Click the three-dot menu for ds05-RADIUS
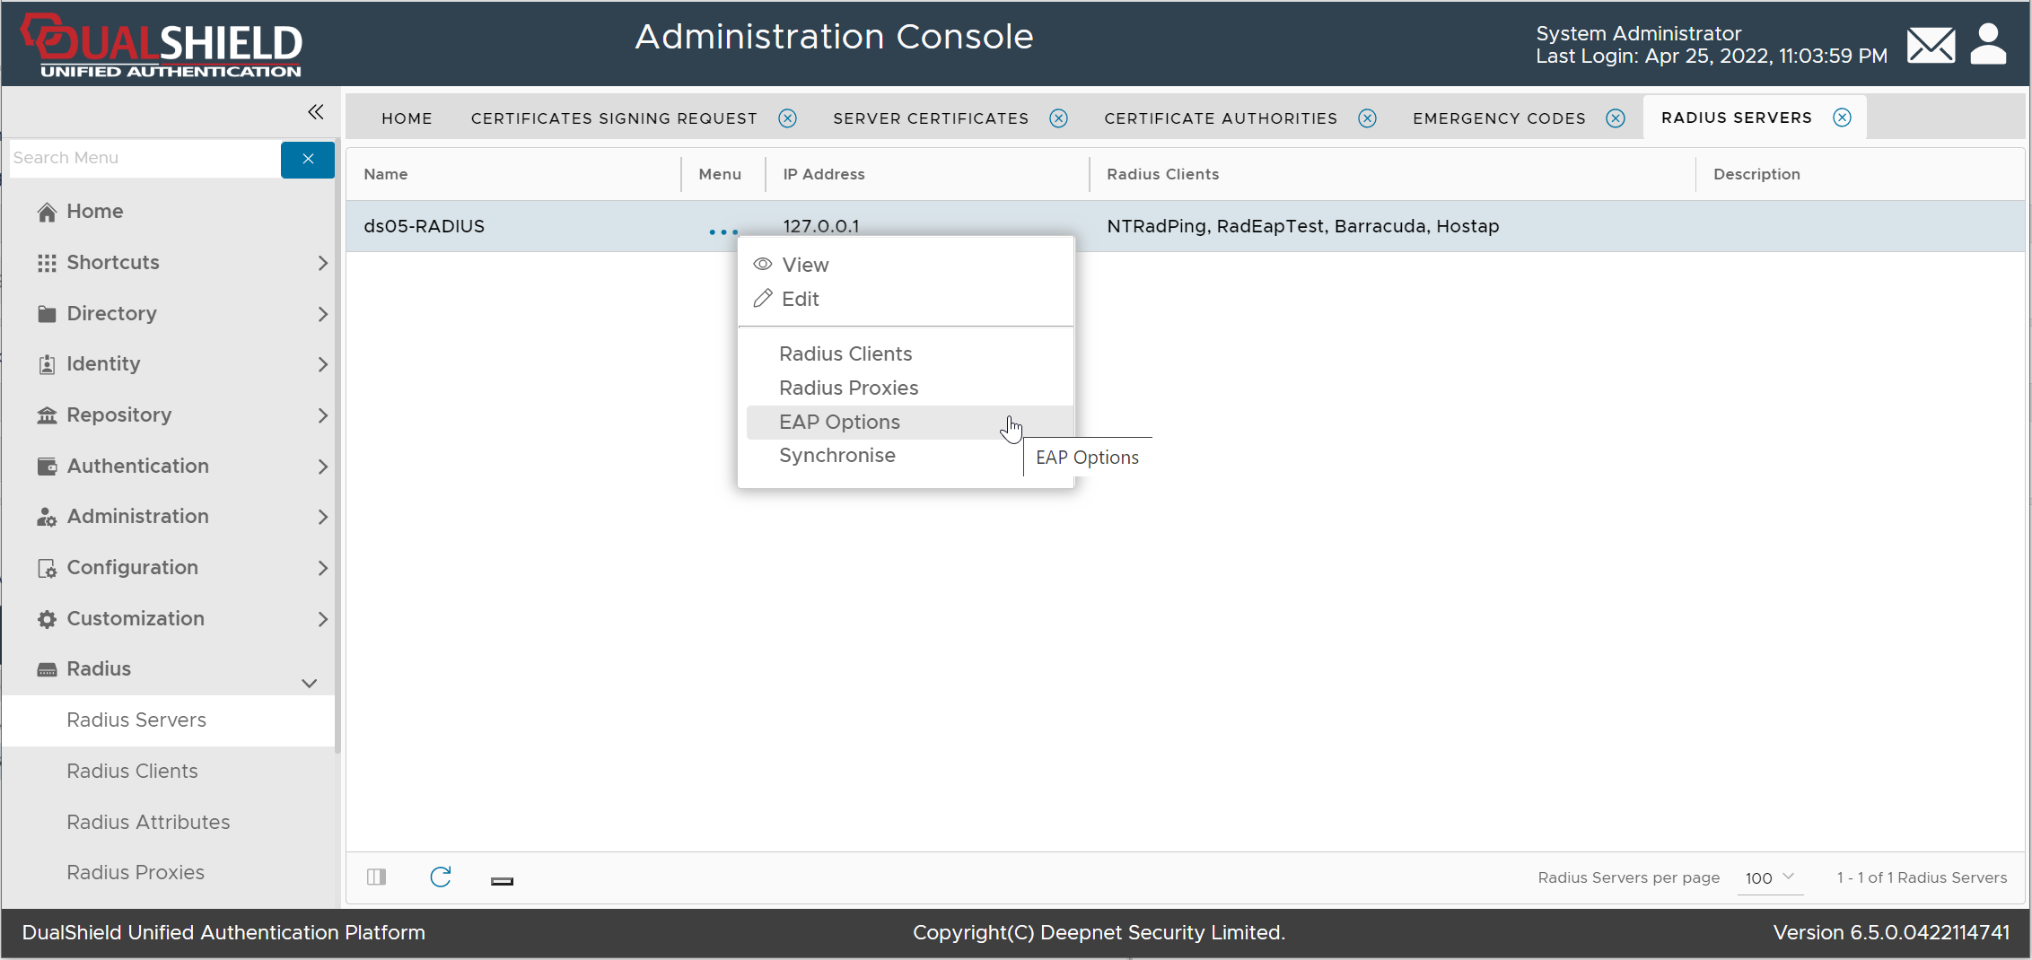2032x960 pixels. (x=723, y=231)
